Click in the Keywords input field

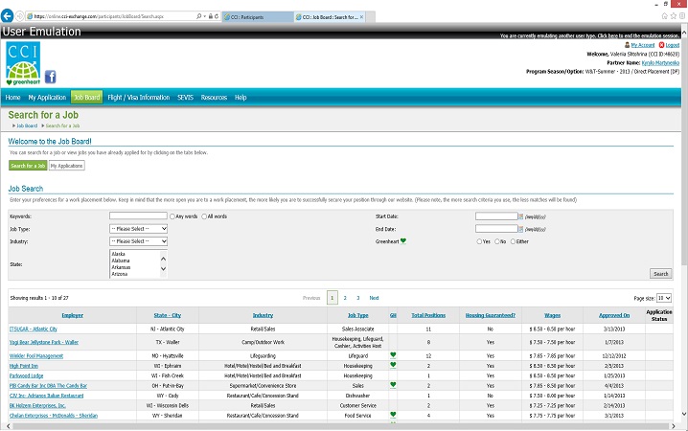(x=138, y=215)
